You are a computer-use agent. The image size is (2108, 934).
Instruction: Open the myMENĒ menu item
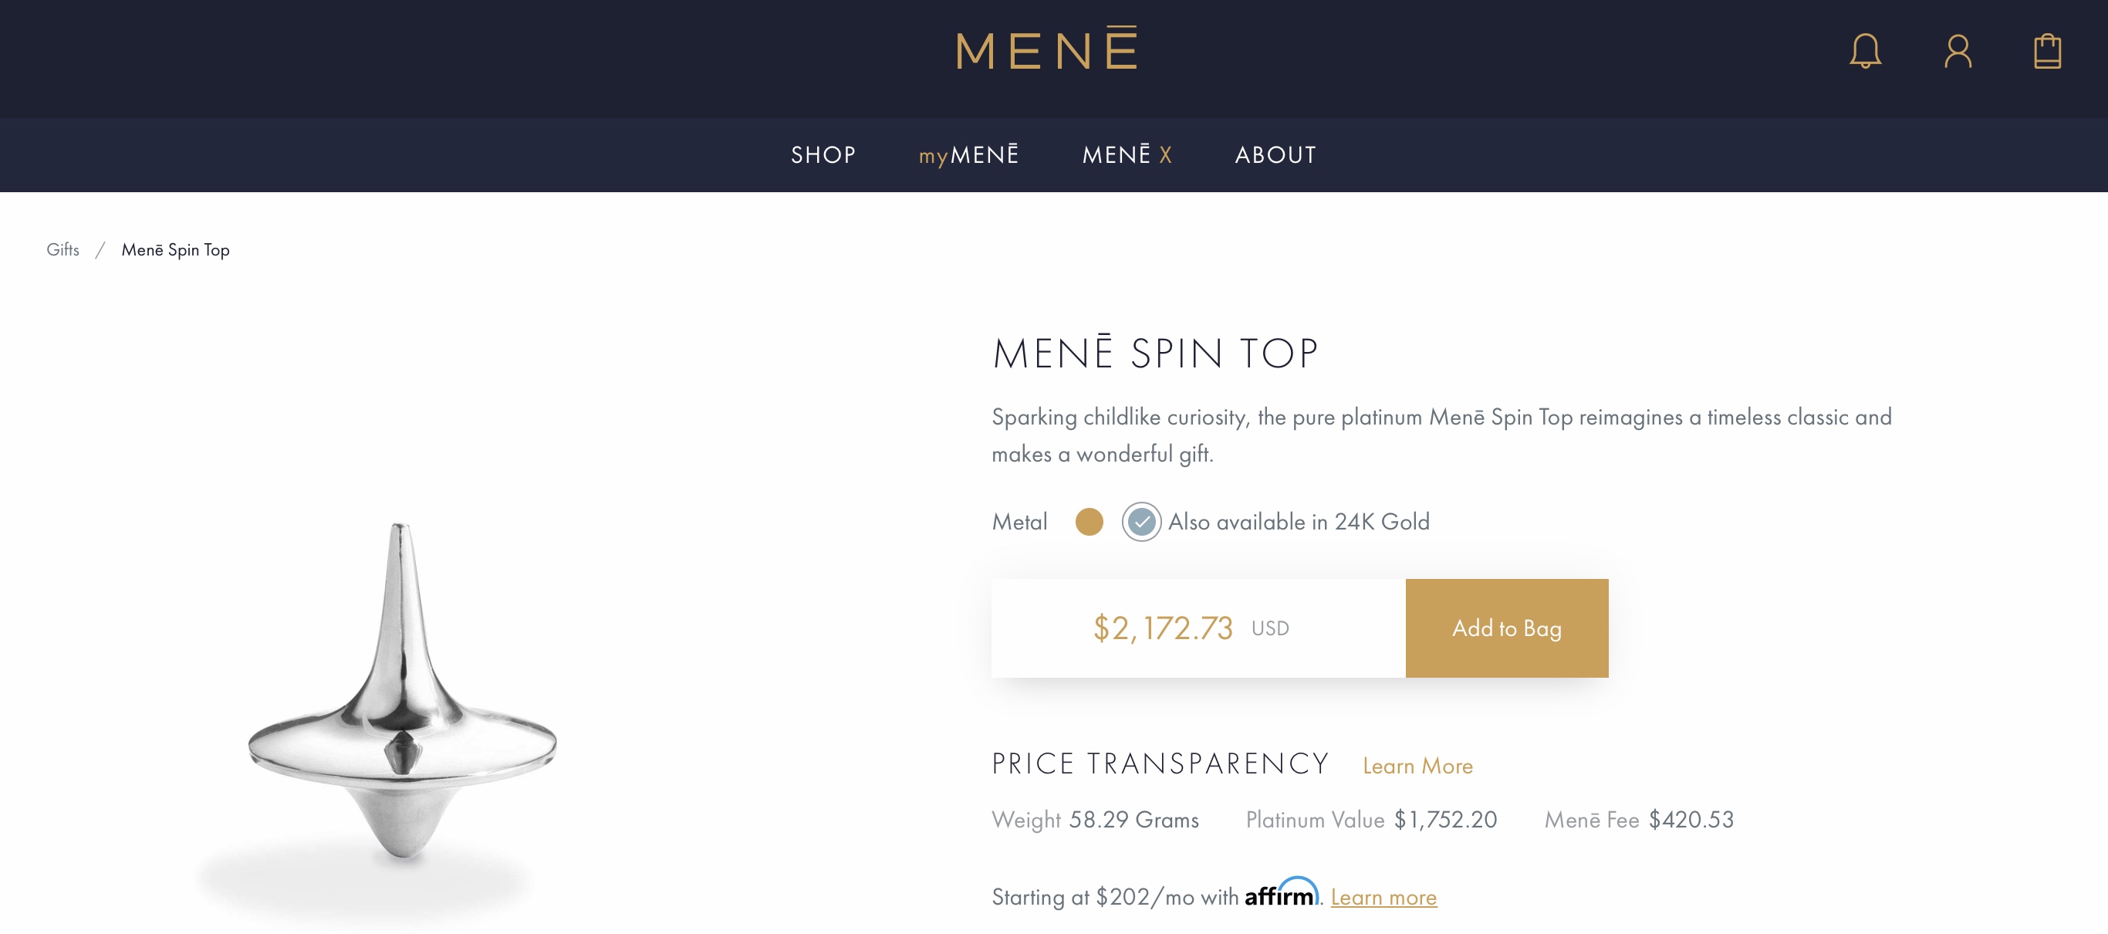968,154
